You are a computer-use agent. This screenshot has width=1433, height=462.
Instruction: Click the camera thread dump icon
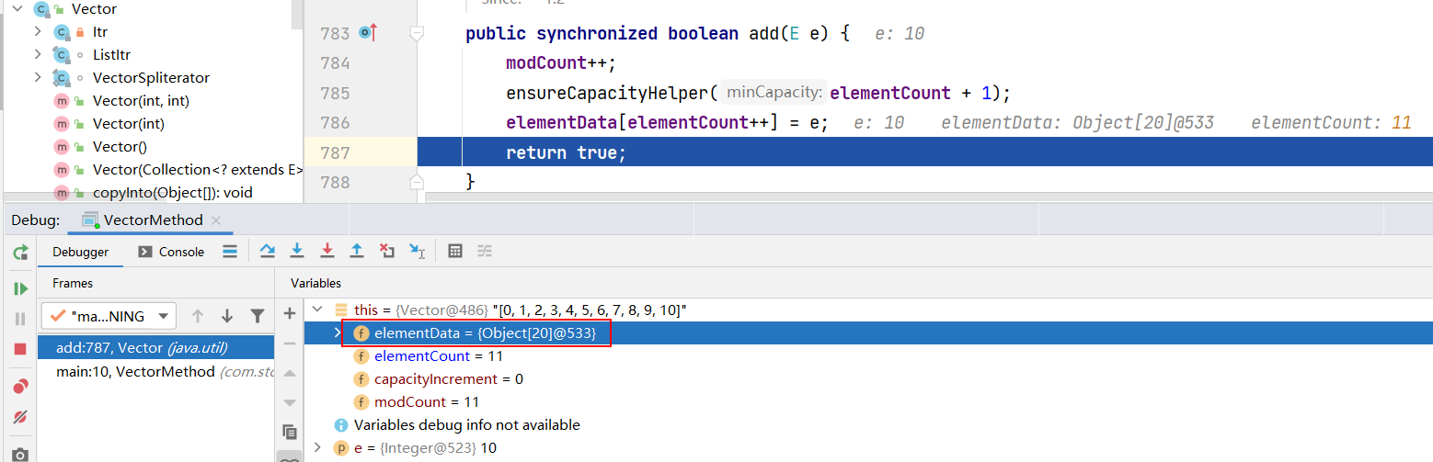(19, 455)
